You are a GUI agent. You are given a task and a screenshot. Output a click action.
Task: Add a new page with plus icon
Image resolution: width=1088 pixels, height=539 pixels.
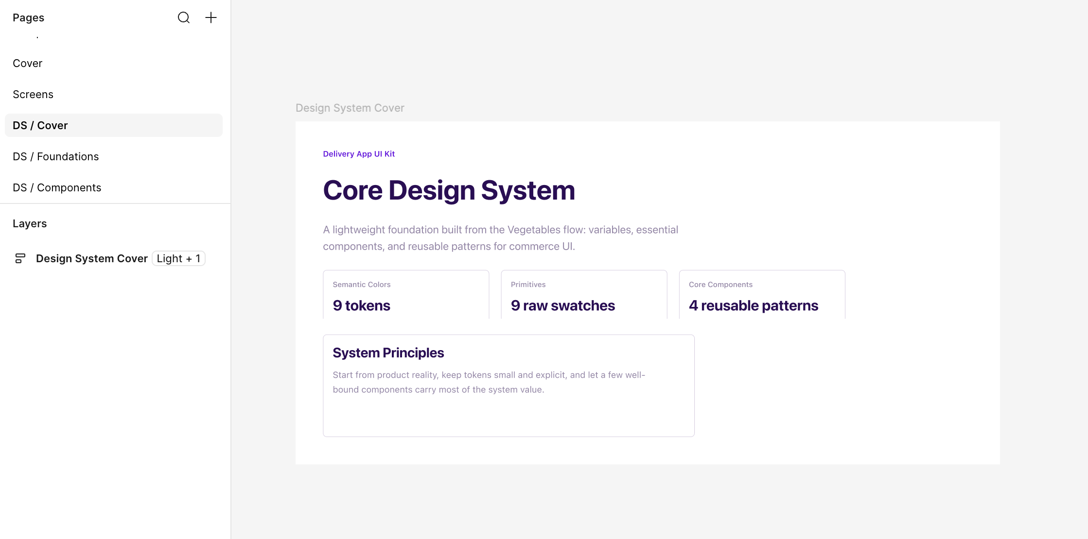pos(211,17)
